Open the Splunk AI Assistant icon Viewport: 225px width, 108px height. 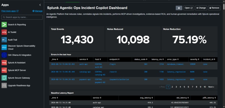pos(4,63)
